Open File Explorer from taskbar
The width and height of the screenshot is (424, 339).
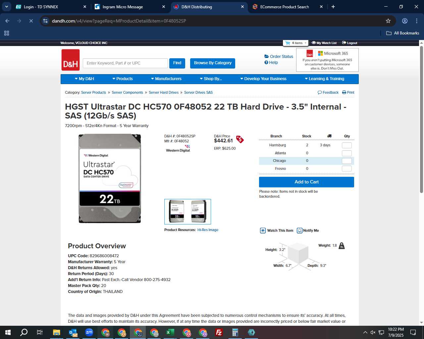tap(57, 332)
